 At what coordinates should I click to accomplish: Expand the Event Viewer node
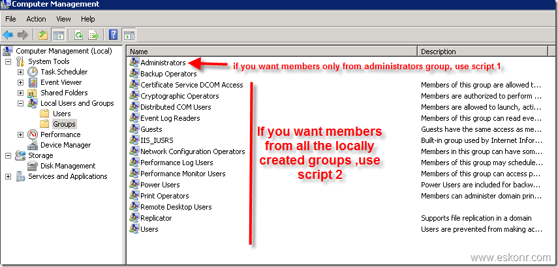click(21, 83)
